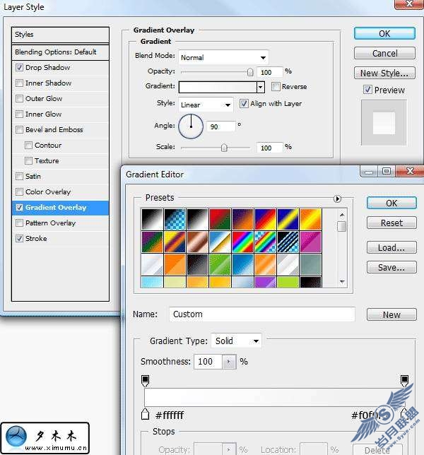Click Cancel in Layer Style dialog
This screenshot has width=424, height=455.
[x=384, y=54]
